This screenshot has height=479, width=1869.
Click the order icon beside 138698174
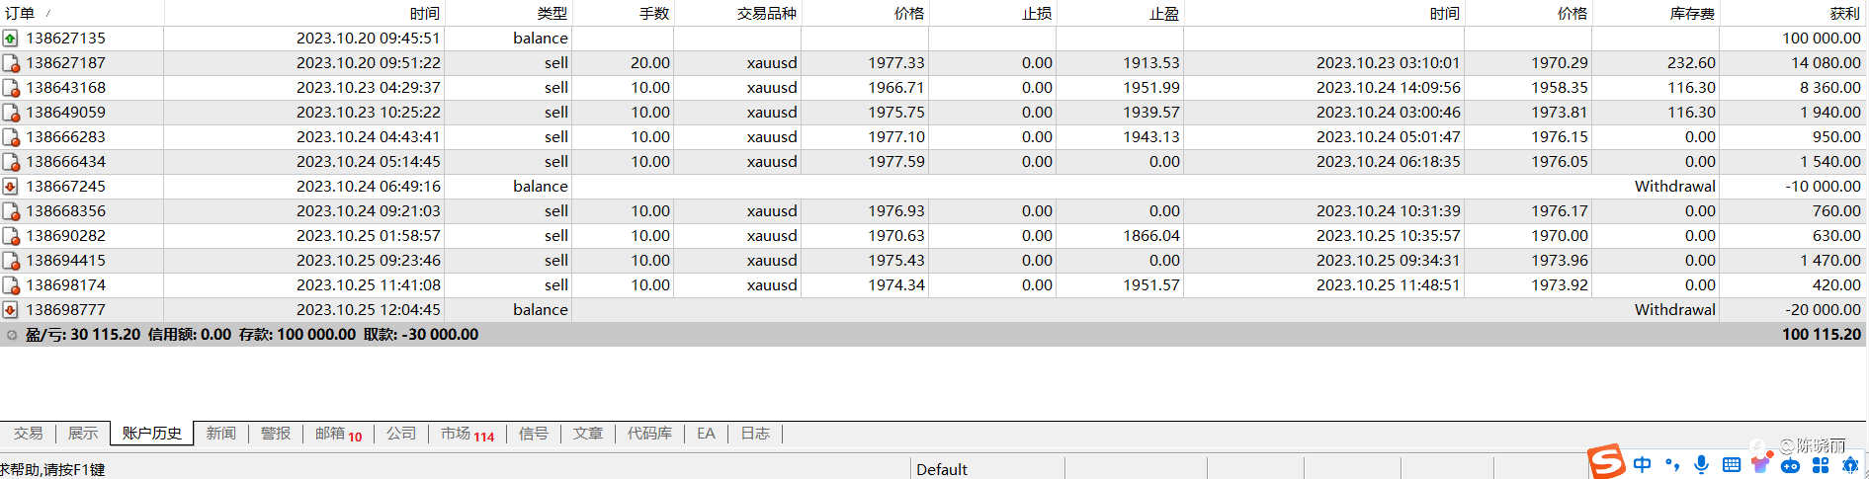click(x=10, y=285)
